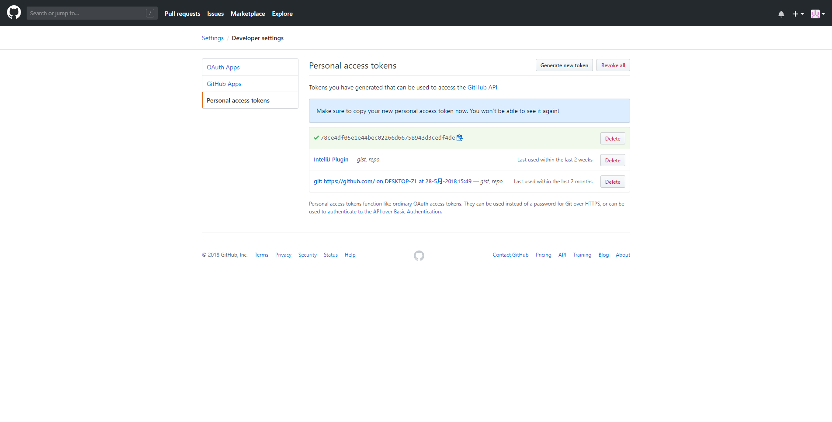The height and width of the screenshot is (422, 832).
Task: Open the Pull requests page
Action: tap(182, 14)
